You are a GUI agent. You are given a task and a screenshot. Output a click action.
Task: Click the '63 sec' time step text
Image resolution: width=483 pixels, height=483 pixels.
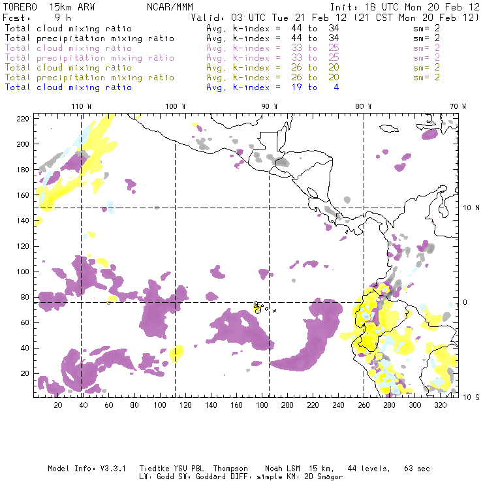pos(417,469)
